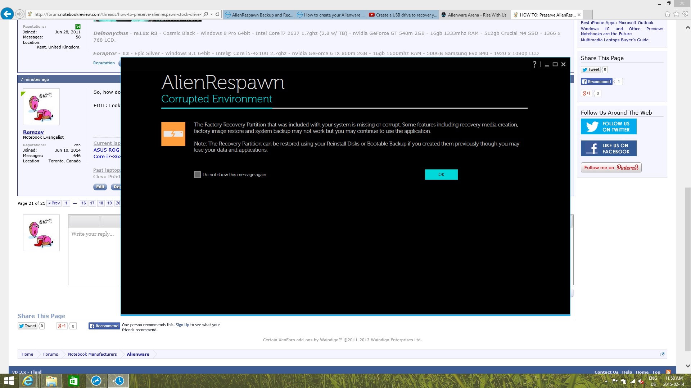Open the blue wrench taskbar app icon
691x388 pixels.
click(x=96, y=381)
